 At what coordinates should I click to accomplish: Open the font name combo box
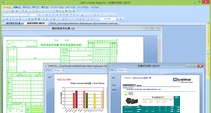pos(16,15)
